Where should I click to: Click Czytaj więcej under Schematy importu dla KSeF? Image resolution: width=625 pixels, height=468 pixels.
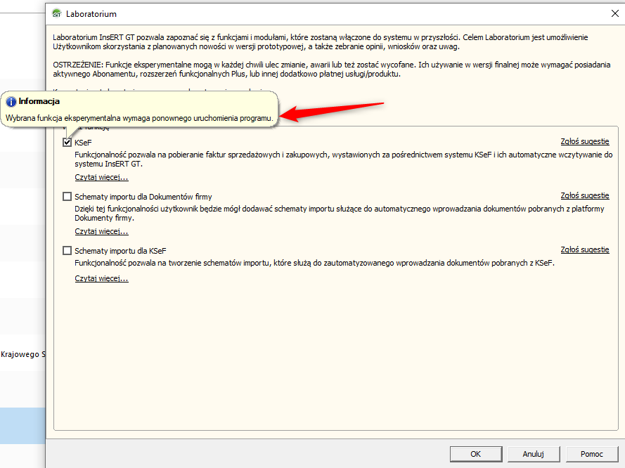tap(101, 278)
